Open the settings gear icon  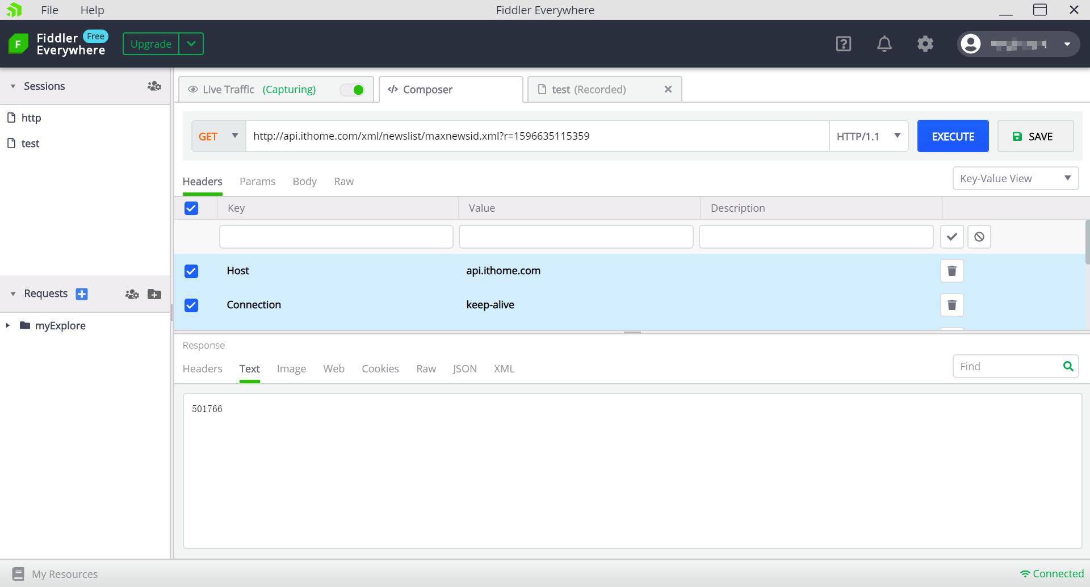click(925, 44)
